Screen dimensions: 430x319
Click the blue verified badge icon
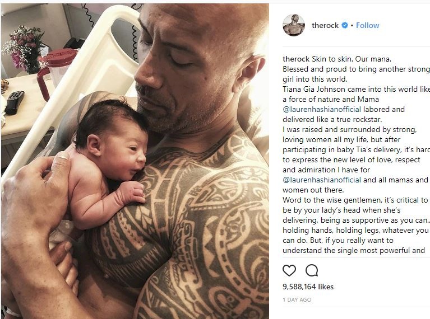[345, 26]
